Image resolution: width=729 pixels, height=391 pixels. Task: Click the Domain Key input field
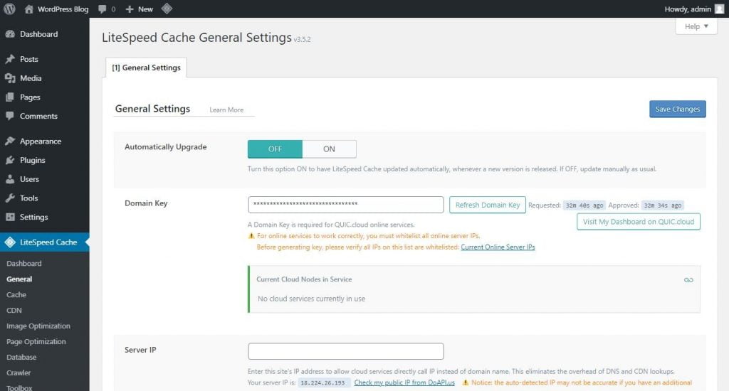click(346, 204)
